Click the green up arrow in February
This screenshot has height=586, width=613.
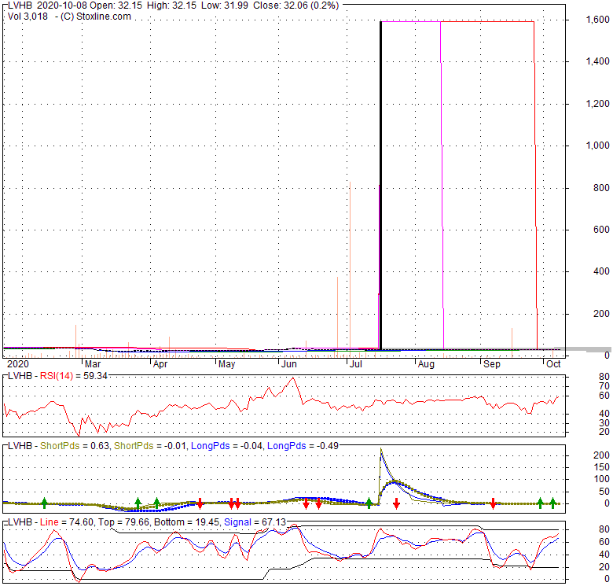pyautogui.click(x=44, y=503)
